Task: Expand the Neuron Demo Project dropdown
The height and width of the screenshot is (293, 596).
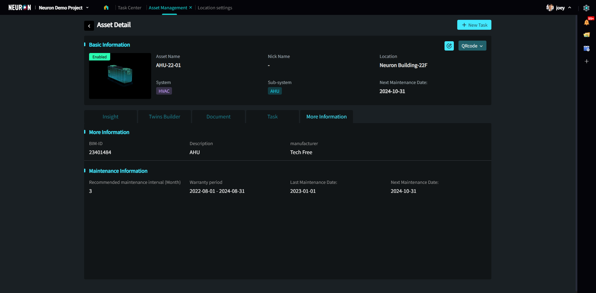Action: pyautogui.click(x=64, y=7)
